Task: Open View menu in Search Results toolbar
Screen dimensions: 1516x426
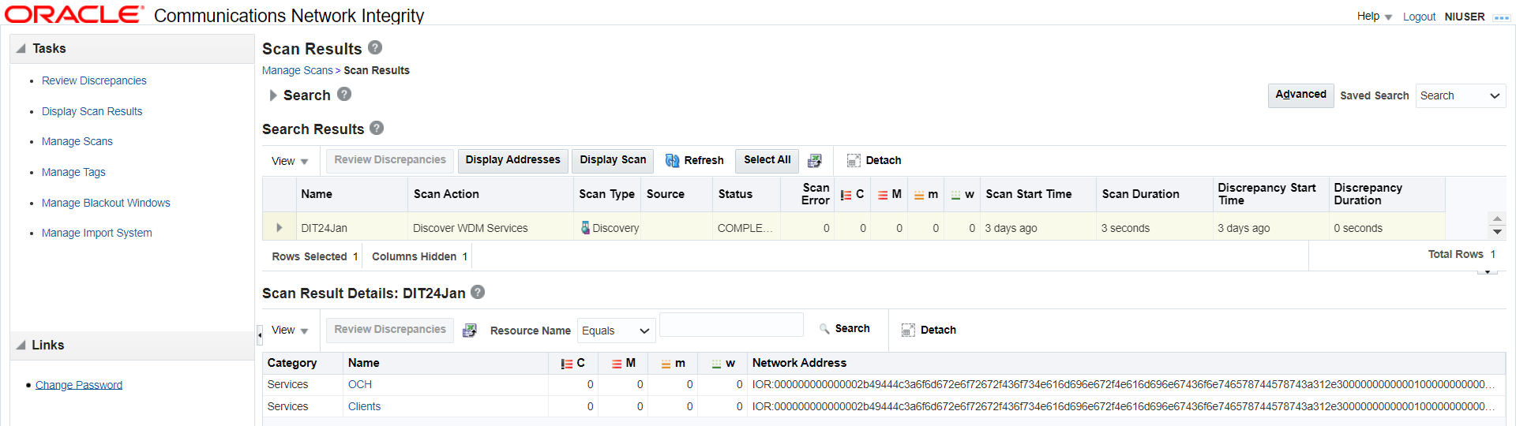Action: pyautogui.click(x=290, y=161)
